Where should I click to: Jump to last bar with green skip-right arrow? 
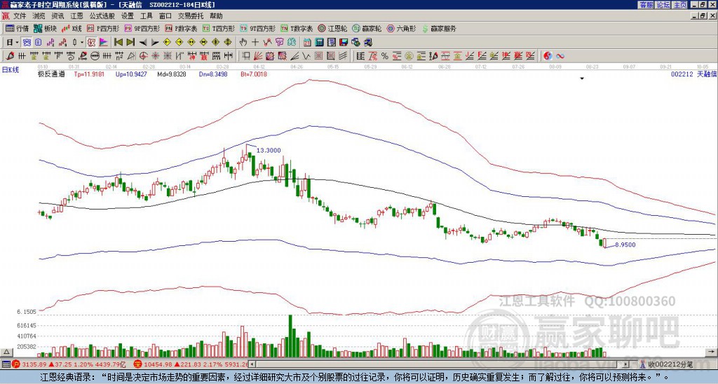coord(130,43)
